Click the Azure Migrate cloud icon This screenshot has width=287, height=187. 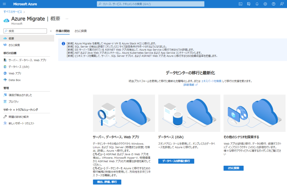click(x=6, y=20)
